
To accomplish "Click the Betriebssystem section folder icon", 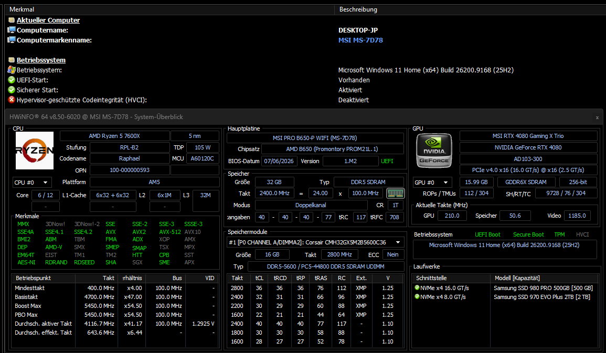I will 12,60.
